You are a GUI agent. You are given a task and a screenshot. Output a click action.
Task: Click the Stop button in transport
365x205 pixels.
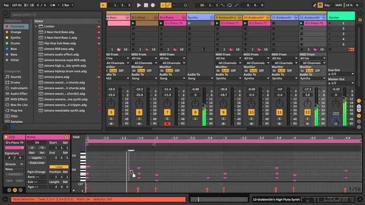(x=146, y=5)
